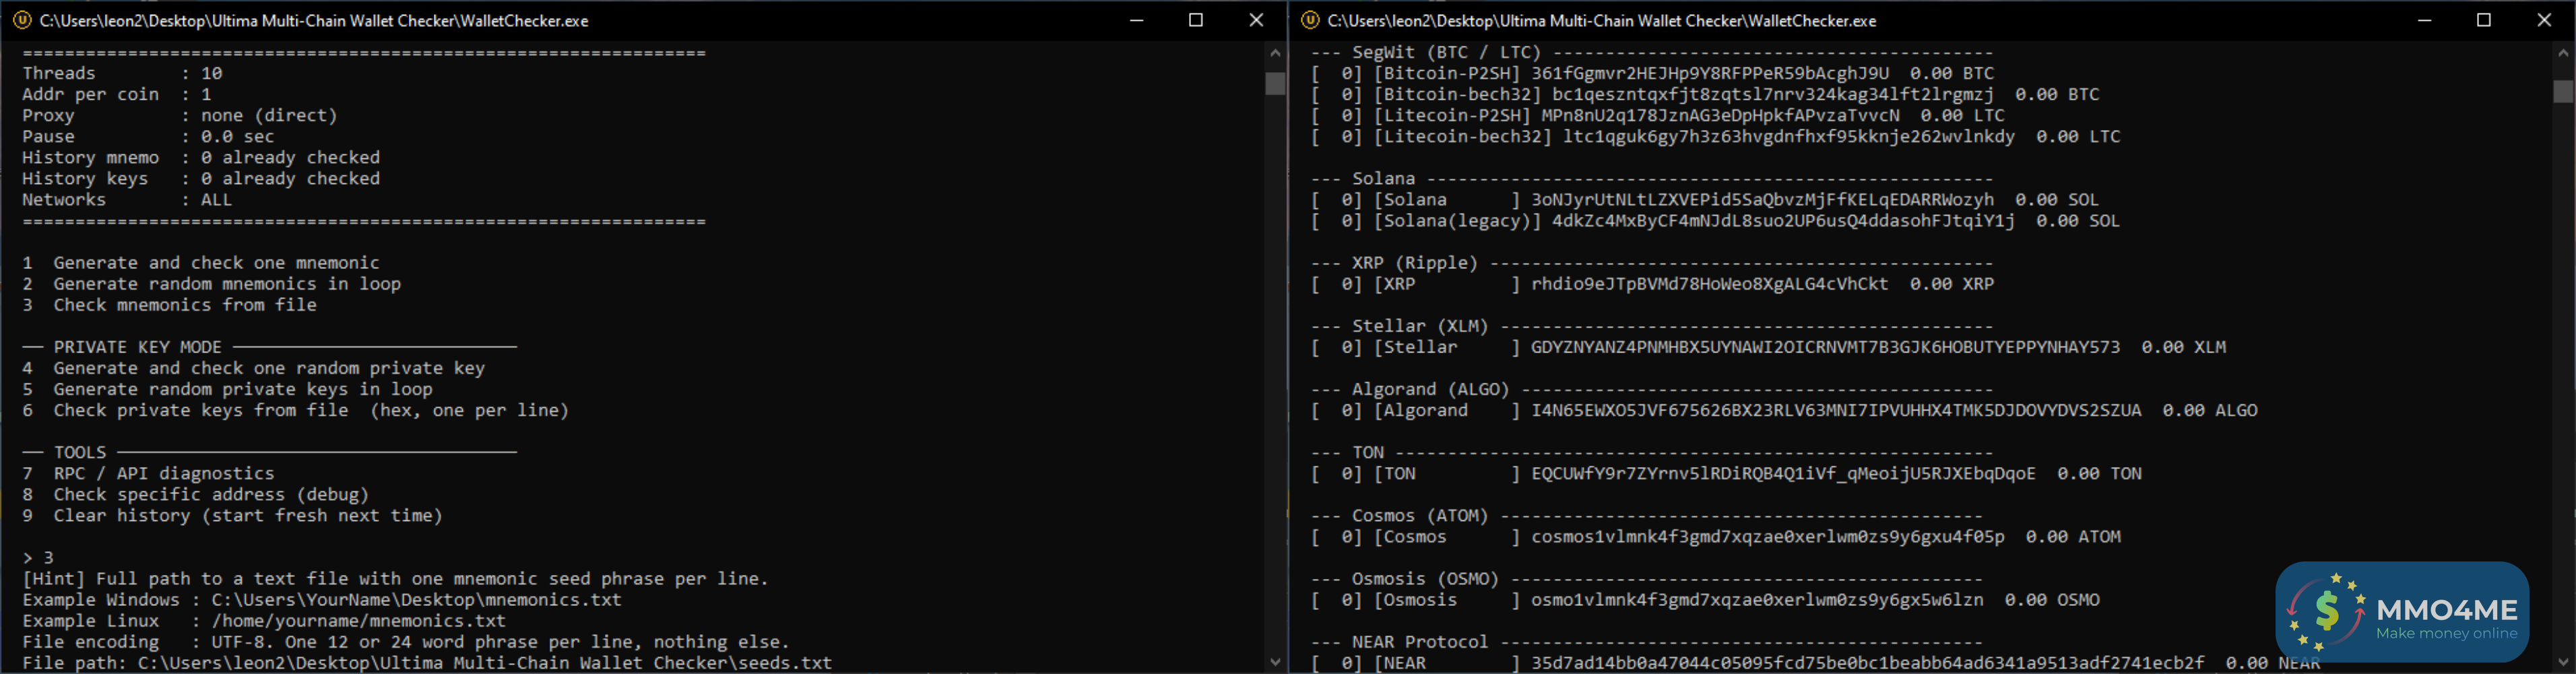Click the 'File path:' seeds.txt input line
The image size is (2576, 674).
tap(427, 662)
